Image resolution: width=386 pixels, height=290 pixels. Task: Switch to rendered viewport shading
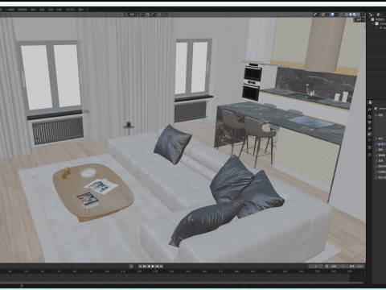pyautogui.click(x=359, y=14)
